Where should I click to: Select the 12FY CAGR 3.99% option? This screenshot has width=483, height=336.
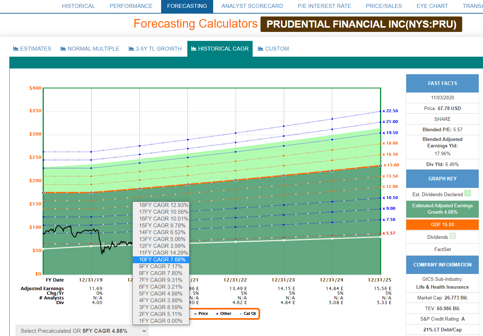point(161,246)
